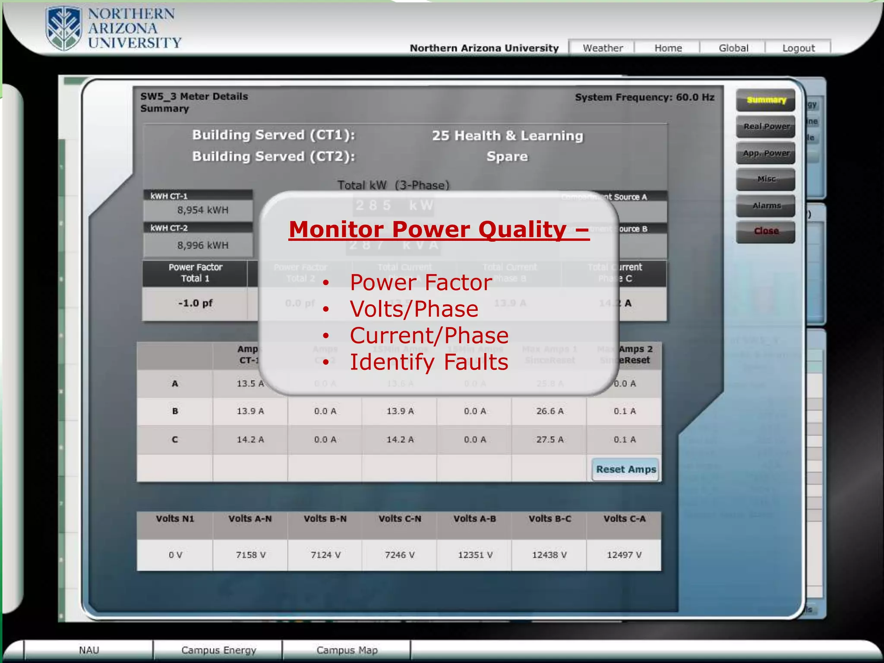Click the -1.0 pf power factor value
884x663 pixels.
point(195,303)
